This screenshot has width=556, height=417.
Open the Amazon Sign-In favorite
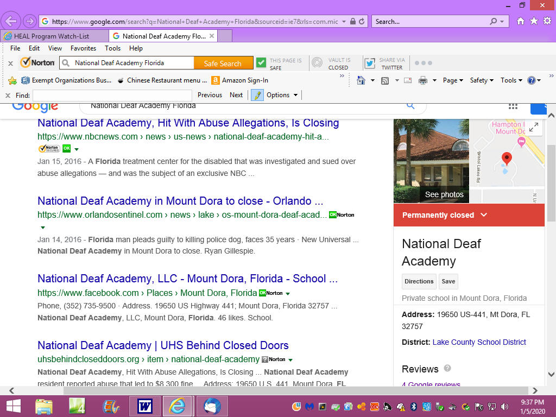[239, 80]
